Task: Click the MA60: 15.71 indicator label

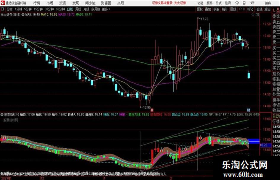Action: (x=84, y=14)
